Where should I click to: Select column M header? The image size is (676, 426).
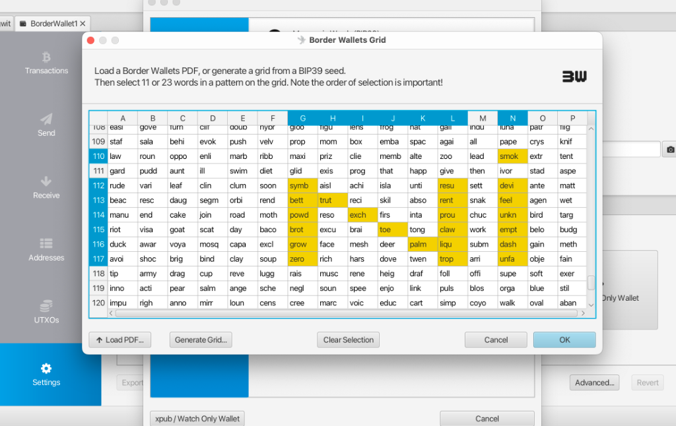coord(483,118)
